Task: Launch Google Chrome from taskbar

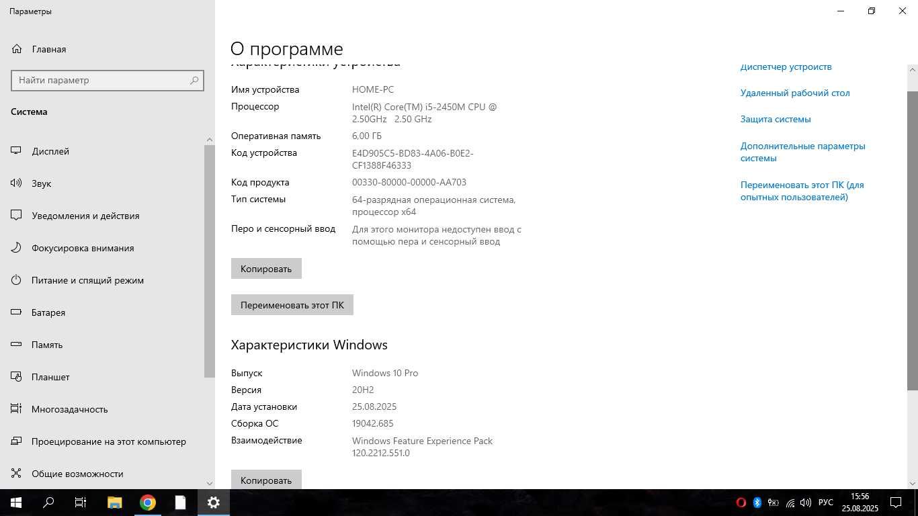Action: pos(147,503)
